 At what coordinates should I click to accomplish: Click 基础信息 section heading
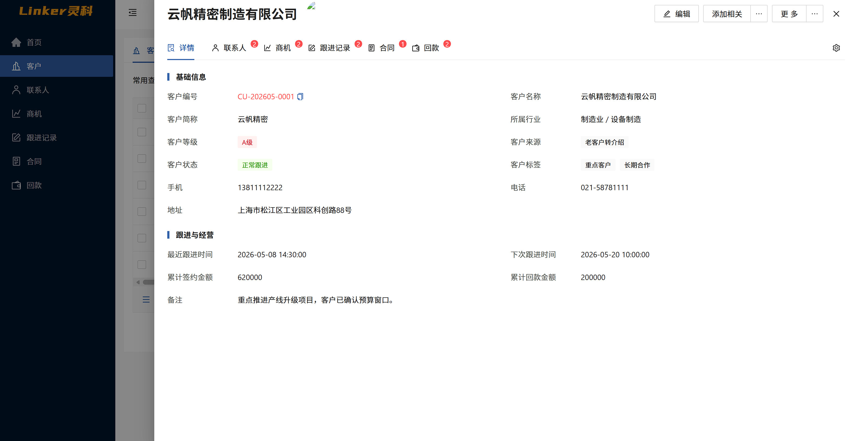point(191,77)
